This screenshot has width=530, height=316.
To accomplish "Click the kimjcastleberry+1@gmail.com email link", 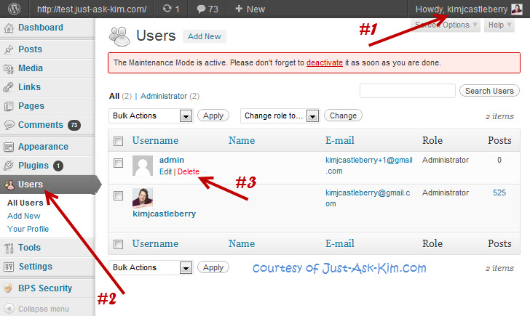I will pos(369,165).
